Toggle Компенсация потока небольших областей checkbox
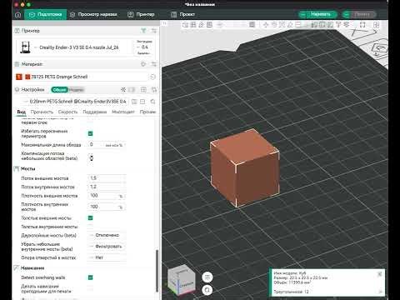Image resolution: width=400 pixels, height=300 pixels. click(x=91, y=157)
